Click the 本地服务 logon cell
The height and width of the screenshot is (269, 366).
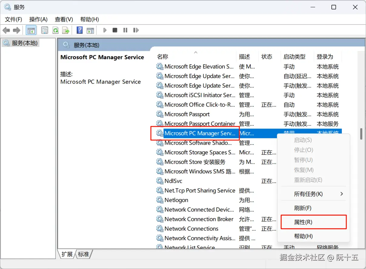(x=328, y=124)
